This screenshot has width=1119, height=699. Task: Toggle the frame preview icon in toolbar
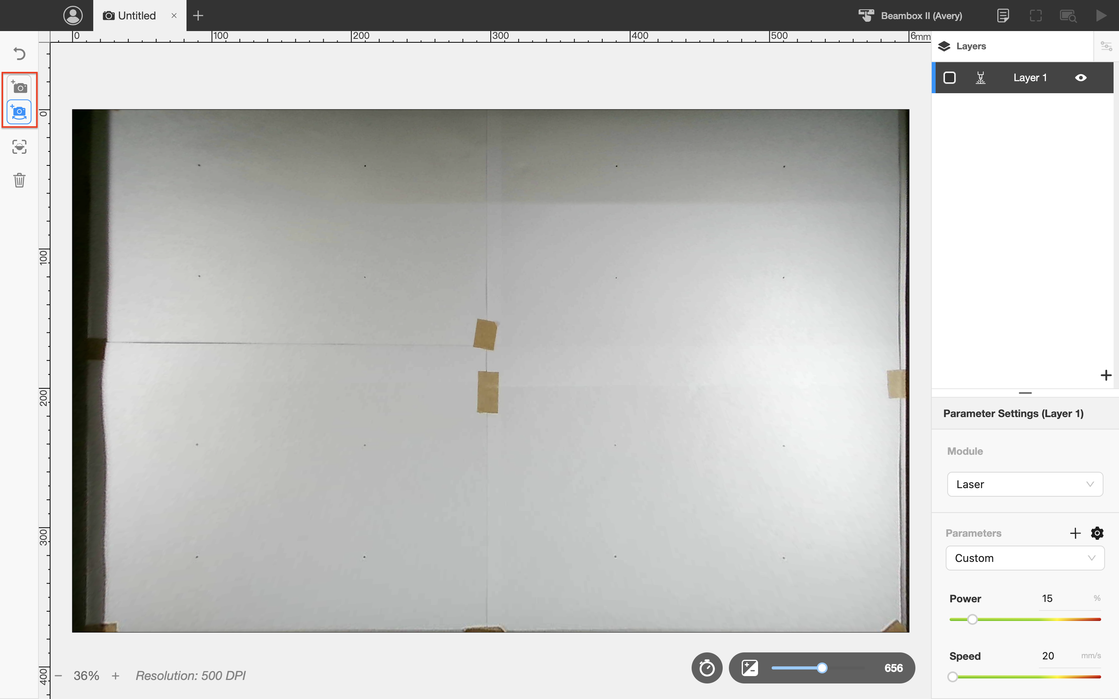point(1036,15)
